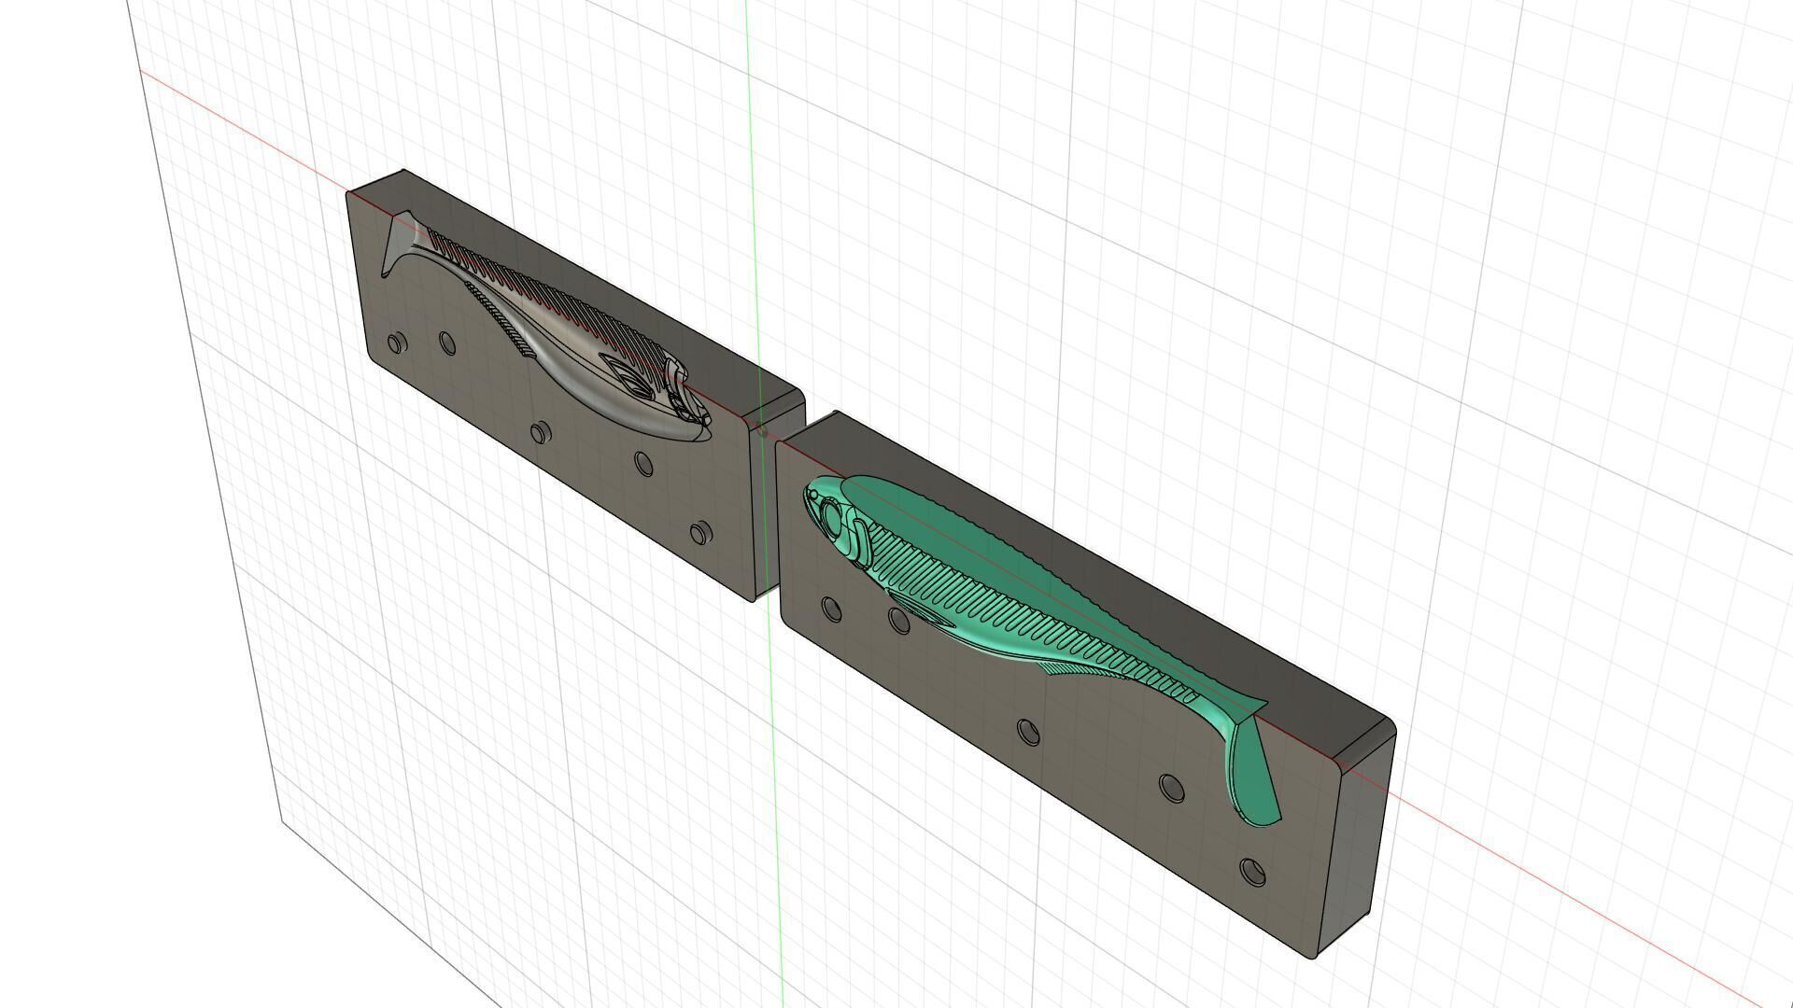Select the corner hole below the silver fish head
This screenshot has height=1008, width=1793.
pyautogui.click(x=700, y=533)
